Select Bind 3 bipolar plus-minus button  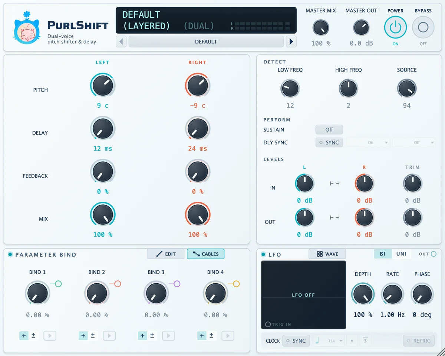pyautogui.click(x=152, y=336)
